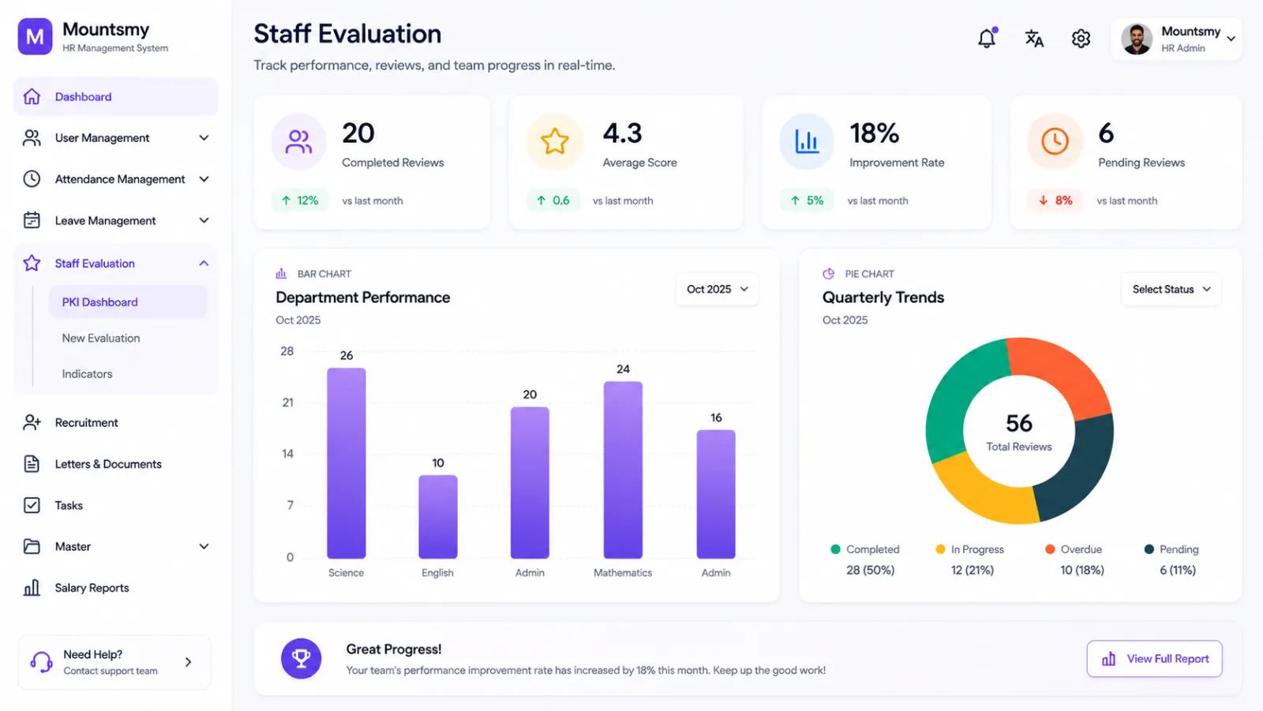Click orange Overdue legend dot
Image resolution: width=1263 pixels, height=711 pixels.
pyautogui.click(x=1050, y=549)
